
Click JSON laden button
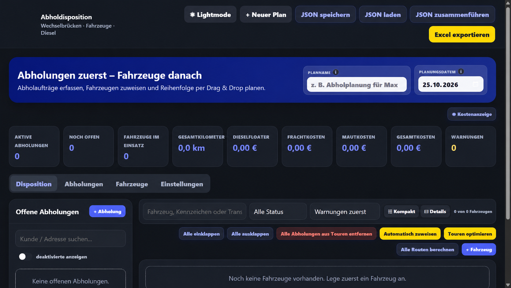(x=382, y=14)
